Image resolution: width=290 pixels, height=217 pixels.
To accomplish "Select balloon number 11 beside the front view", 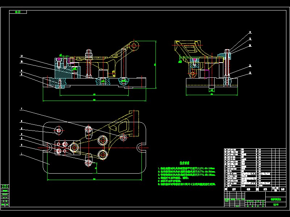I will (21, 56).
